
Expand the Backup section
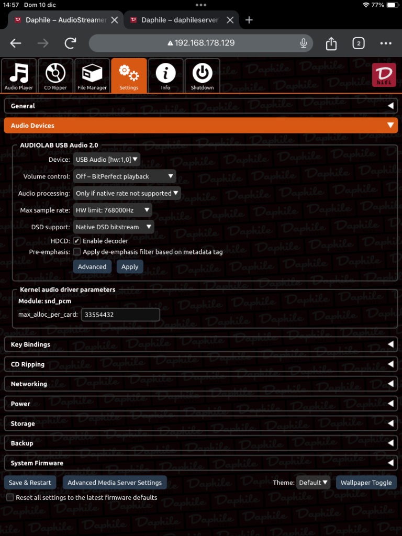point(201,443)
